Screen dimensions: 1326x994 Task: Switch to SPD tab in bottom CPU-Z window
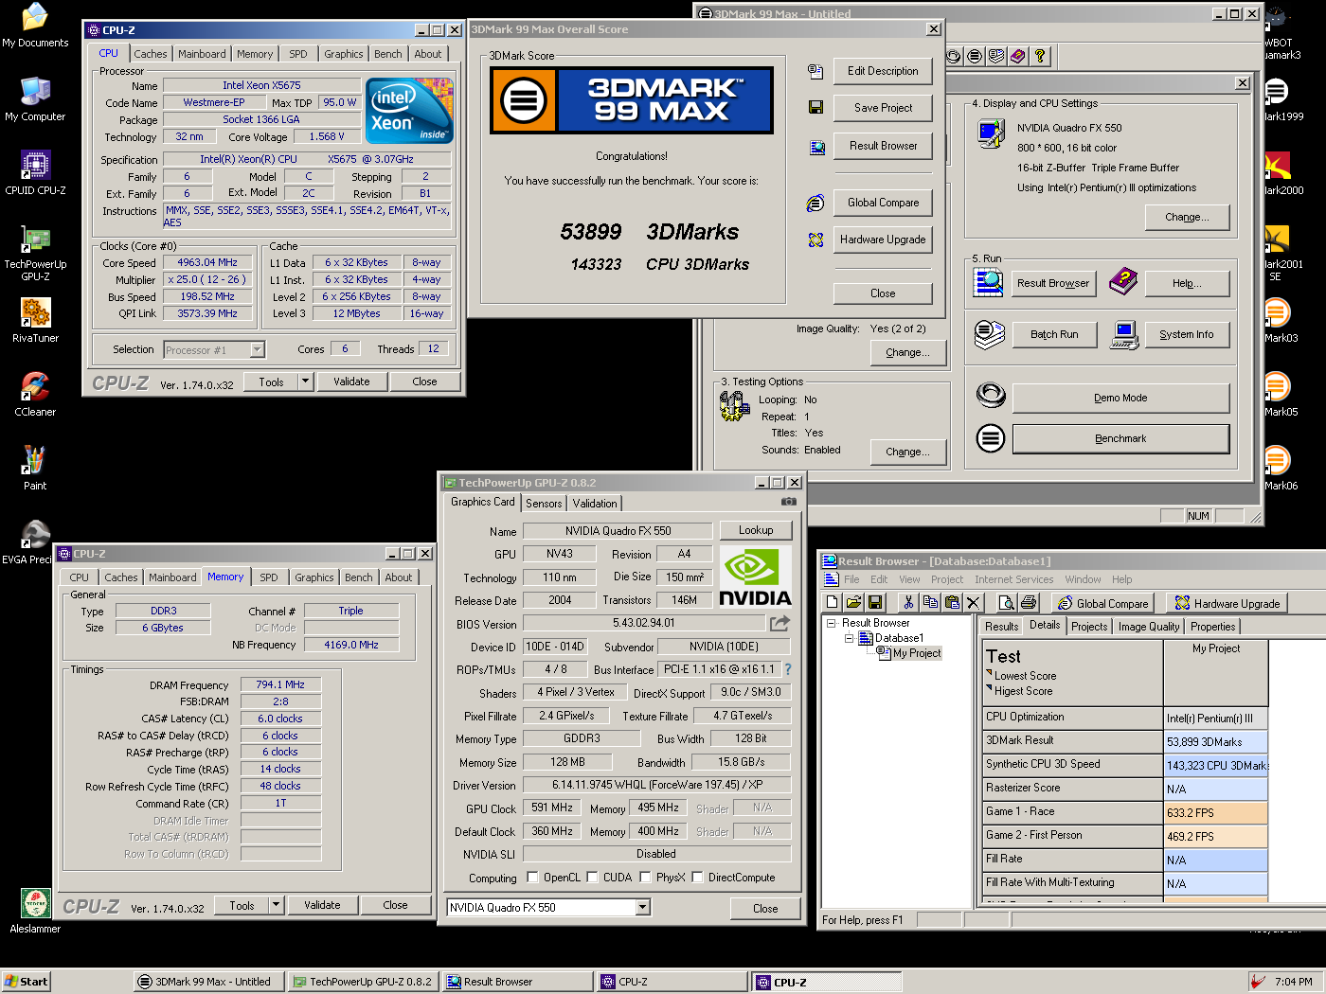pyautogui.click(x=269, y=577)
